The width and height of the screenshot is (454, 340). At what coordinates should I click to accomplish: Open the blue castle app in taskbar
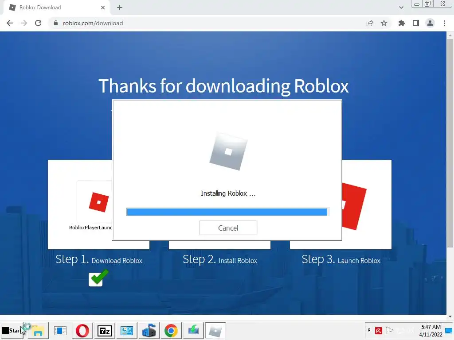pos(149,330)
